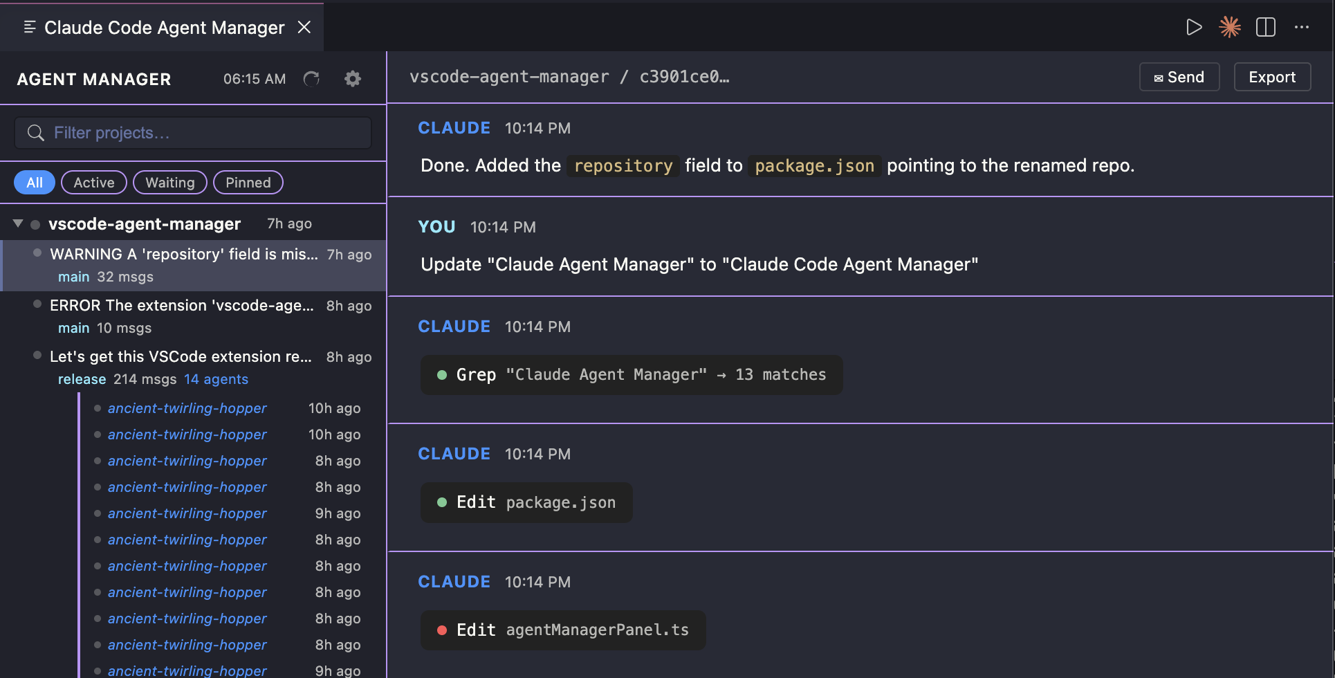Image resolution: width=1335 pixels, height=678 pixels.
Task: Click the Send button
Action: [x=1179, y=77]
